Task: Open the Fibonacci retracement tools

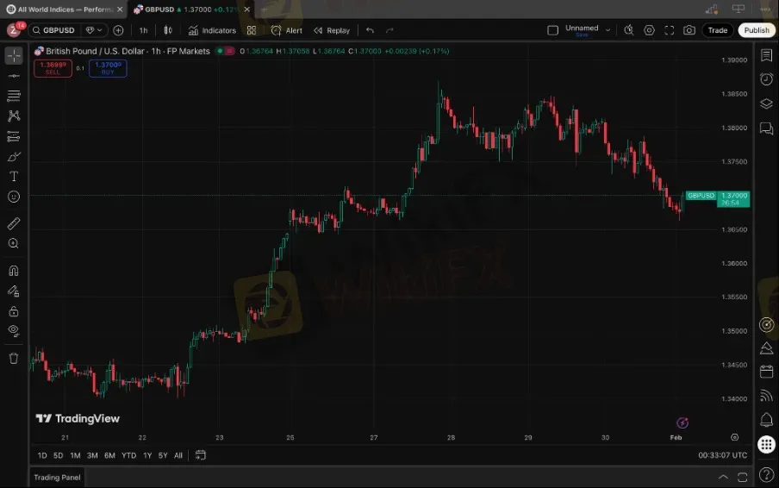Action: pos(14,96)
